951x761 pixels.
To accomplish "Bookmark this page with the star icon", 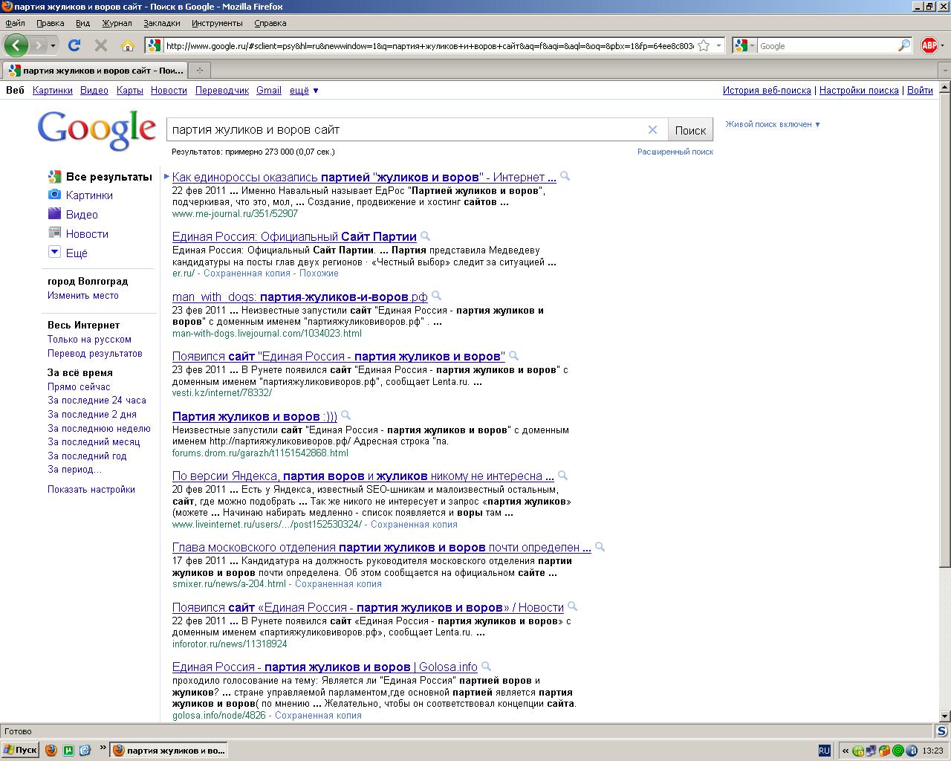I will pos(704,45).
